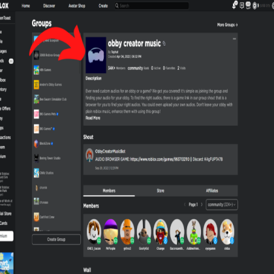
Task: Go to previous members page arrow
Action: tap(185, 204)
